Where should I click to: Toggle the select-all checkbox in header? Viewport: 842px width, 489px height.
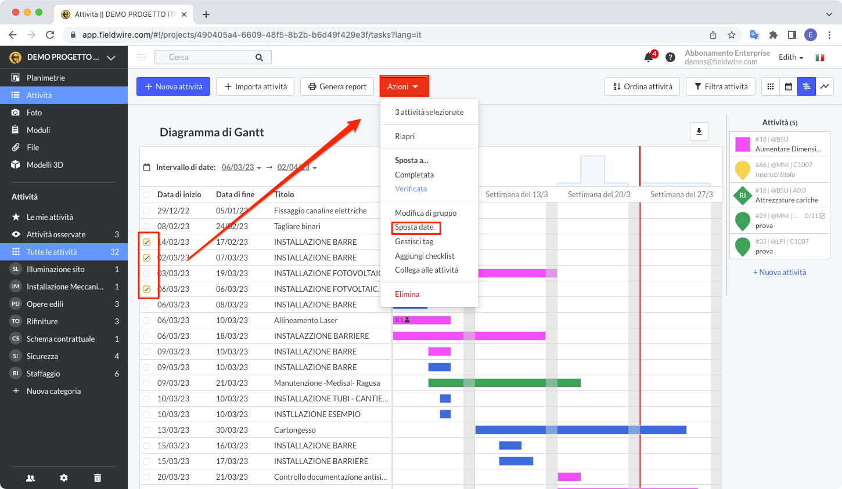click(x=147, y=195)
